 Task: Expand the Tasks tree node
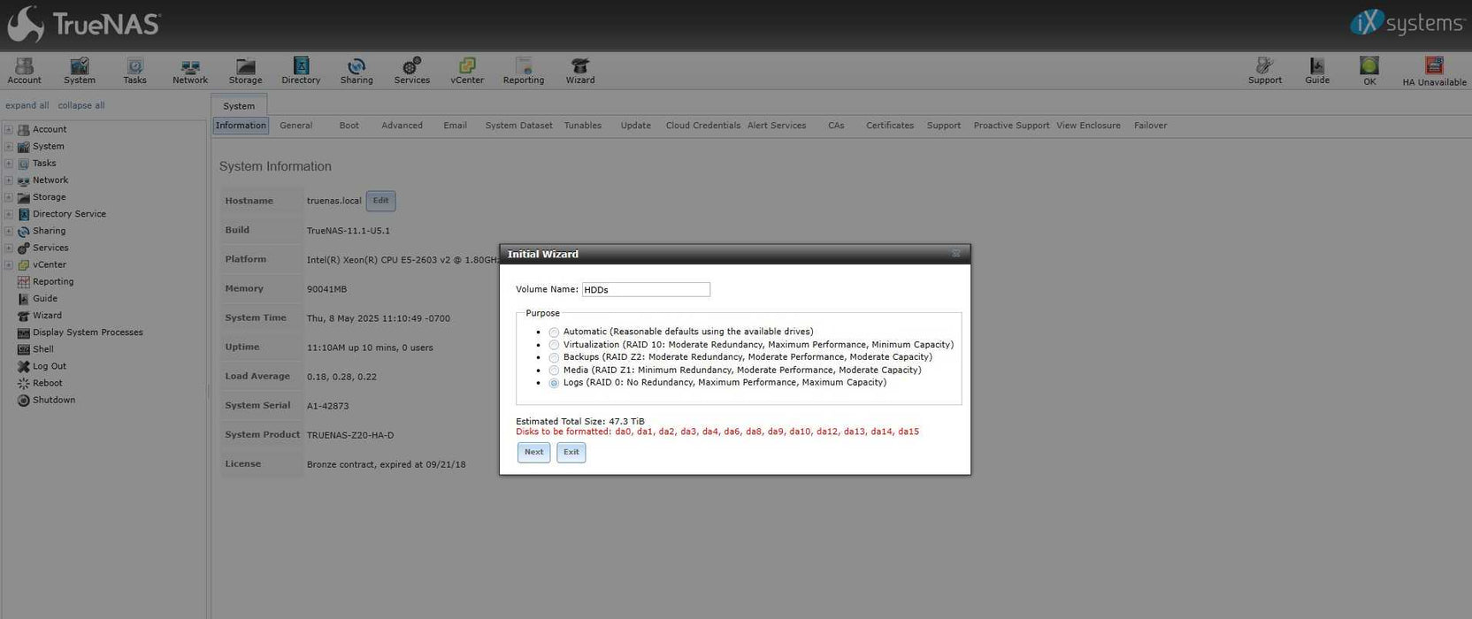[x=9, y=163]
